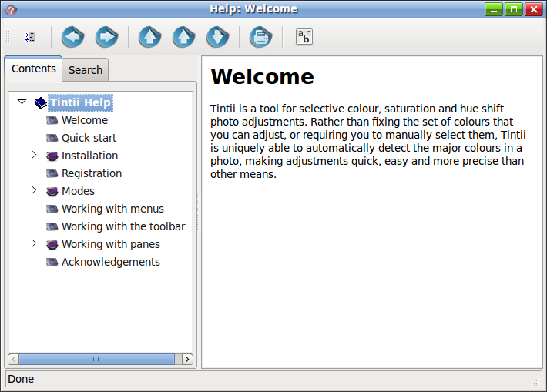
Task: Click the Tintii Help blue book icon
Action: point(41,102)
